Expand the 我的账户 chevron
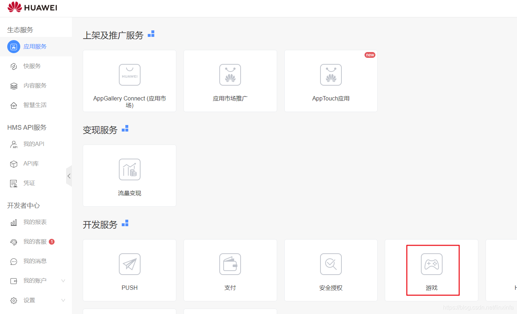This screenshot has width=517, height=314. pyautogui.click(x=63, y=281)
